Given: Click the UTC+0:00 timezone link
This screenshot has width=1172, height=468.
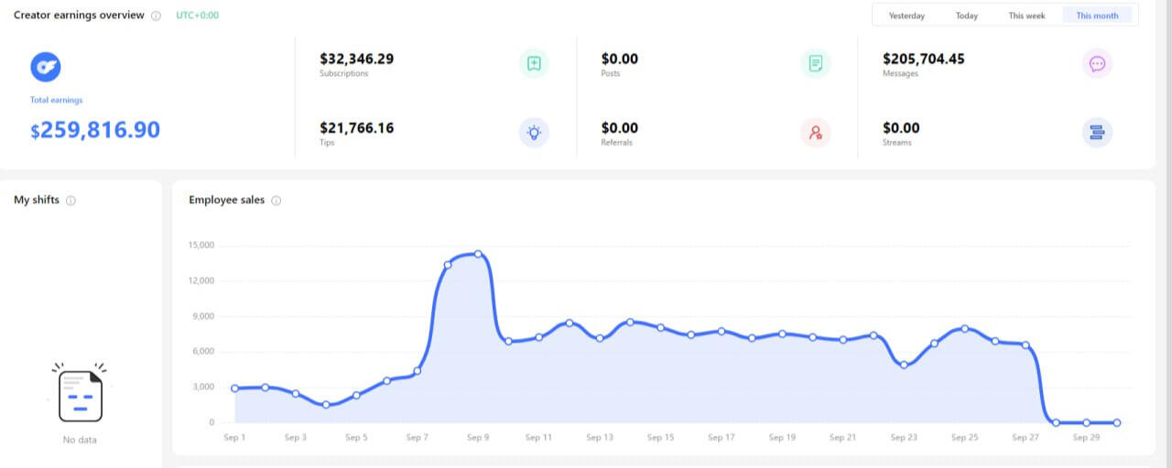Looking at the screenshot, I should click(197, 16).
